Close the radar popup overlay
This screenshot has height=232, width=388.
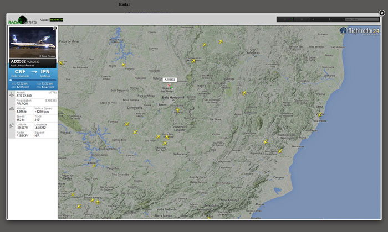[382, 13]
